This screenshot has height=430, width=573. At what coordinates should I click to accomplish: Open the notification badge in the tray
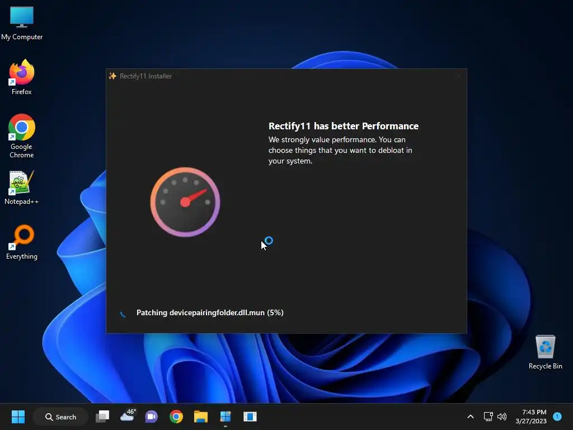tap(557, 416)
